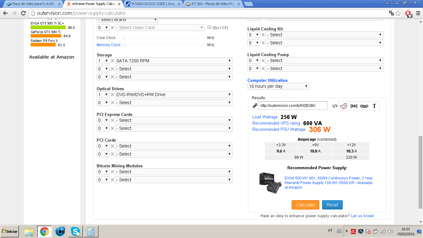Click the <html> embed icon

[364, 106]
